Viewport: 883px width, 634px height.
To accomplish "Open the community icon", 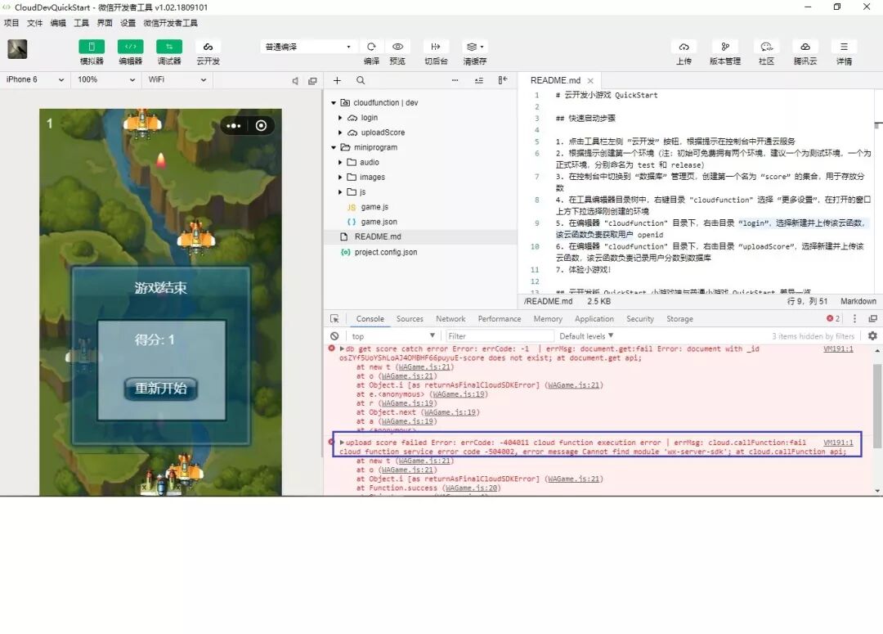I will click(766, 47).
